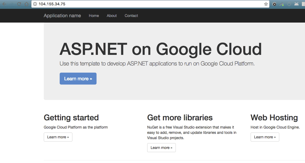The height and width of the screenshot is (163, 305).
Task: Open site info icon in address bar
Action: (35, 4)
